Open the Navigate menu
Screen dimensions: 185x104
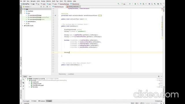click(x=33, y=1)
